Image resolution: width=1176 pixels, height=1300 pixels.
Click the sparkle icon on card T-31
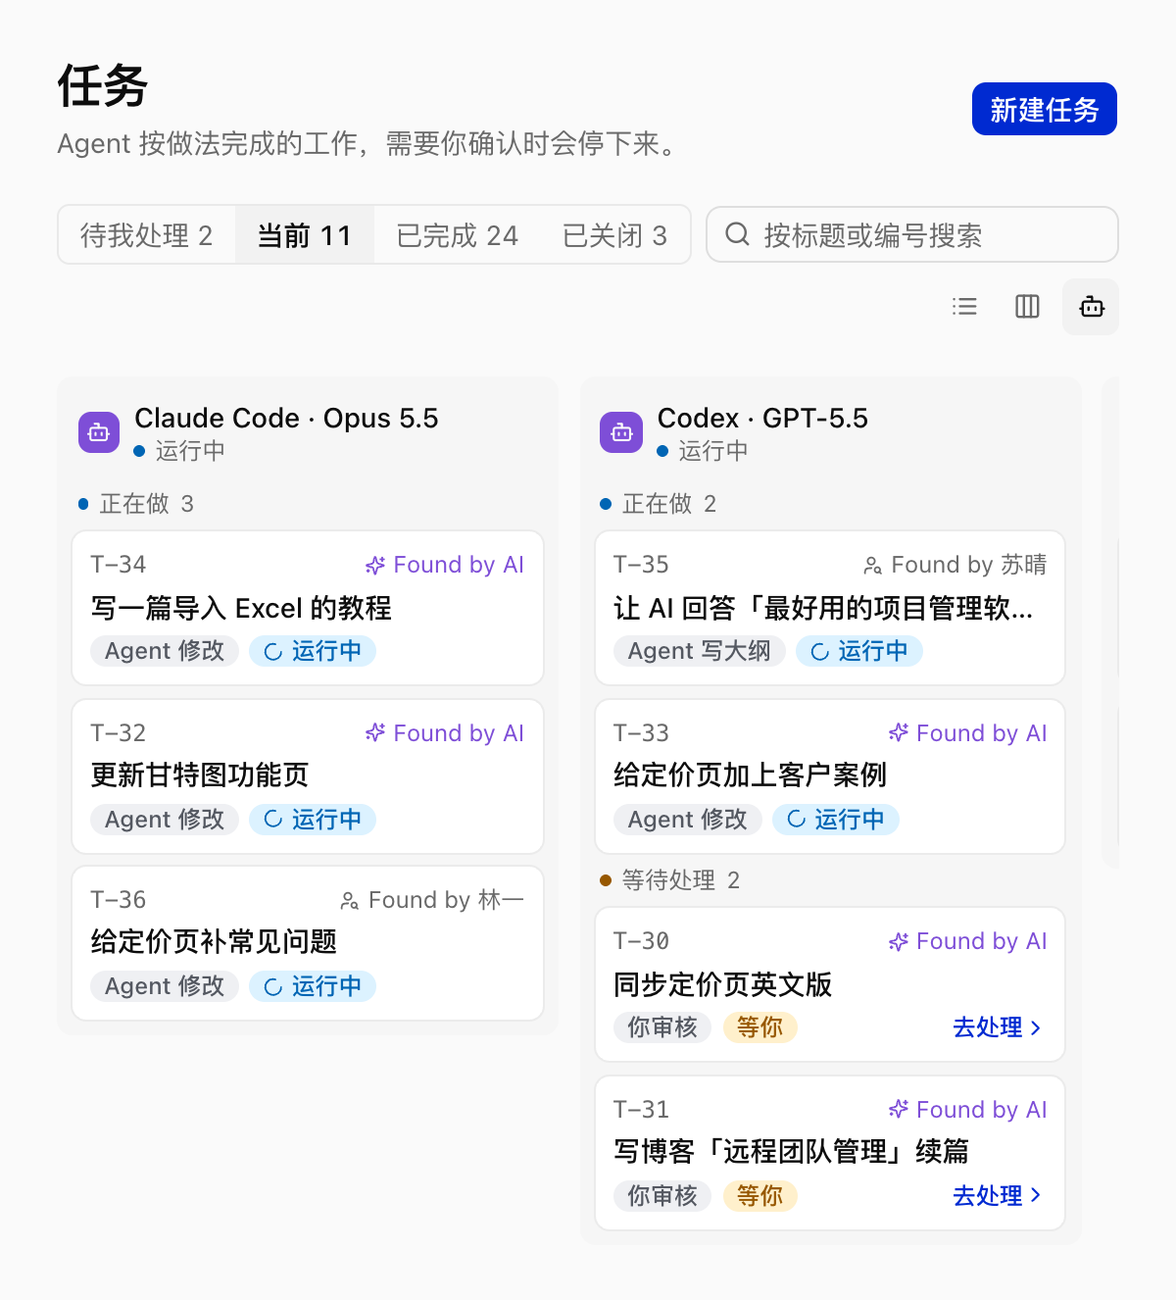[x=898, y=1110]
